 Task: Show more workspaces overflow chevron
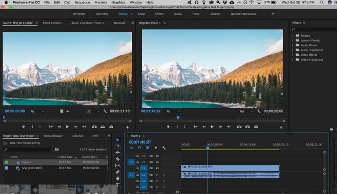273,14
